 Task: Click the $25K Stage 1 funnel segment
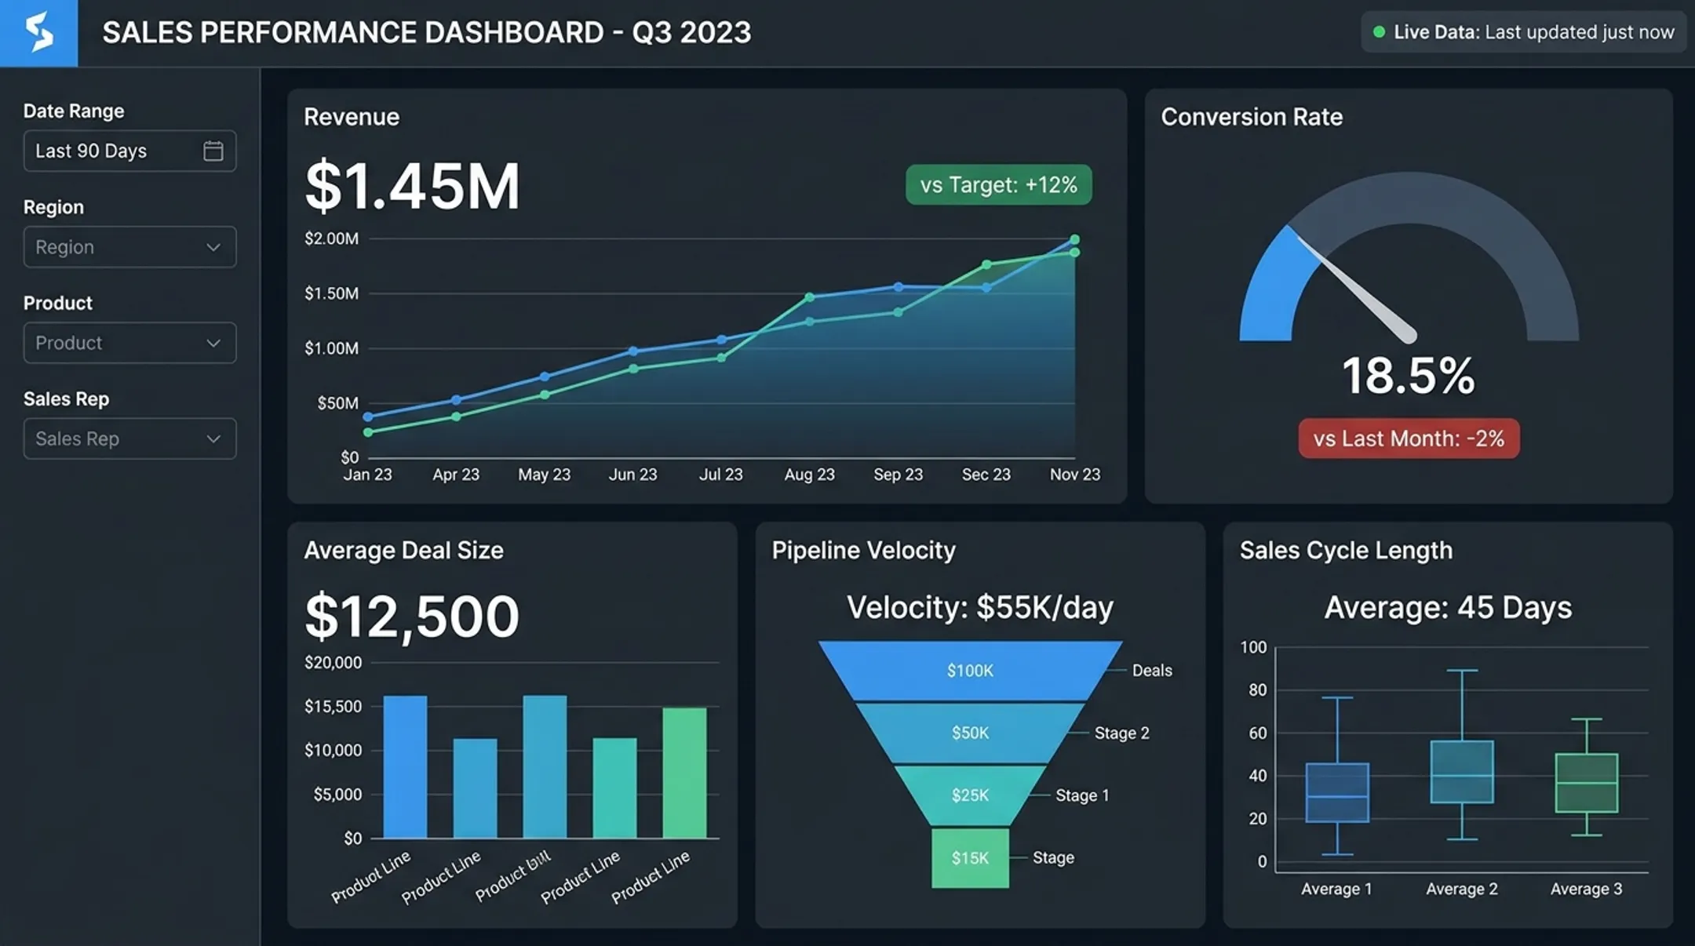point(971,795)
